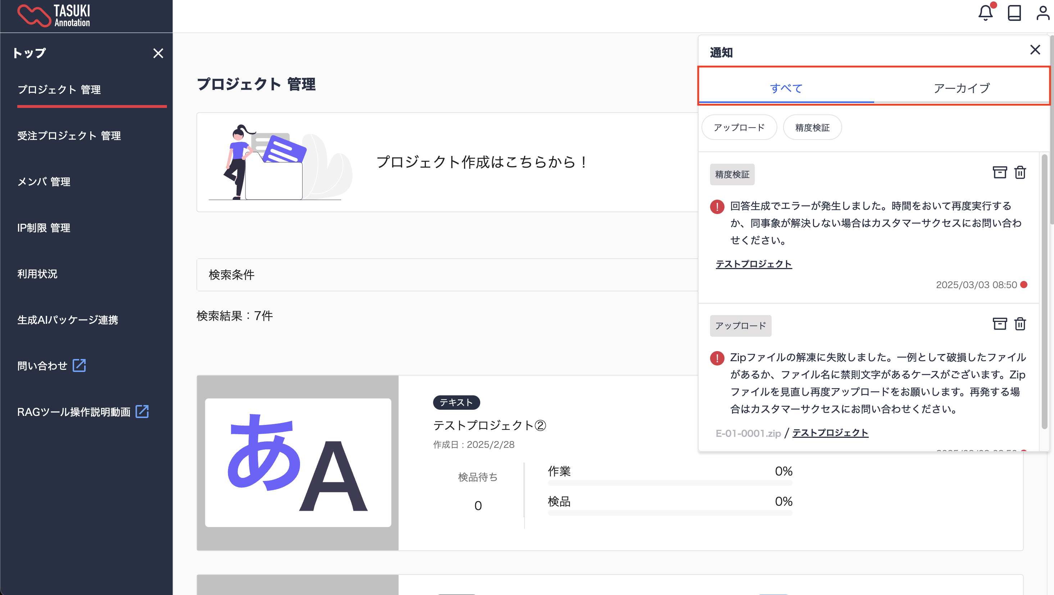The height and width of the screenshot is (595, 1054).
Task: Filter notifications by アップロード chip
Action: (739, 127)
